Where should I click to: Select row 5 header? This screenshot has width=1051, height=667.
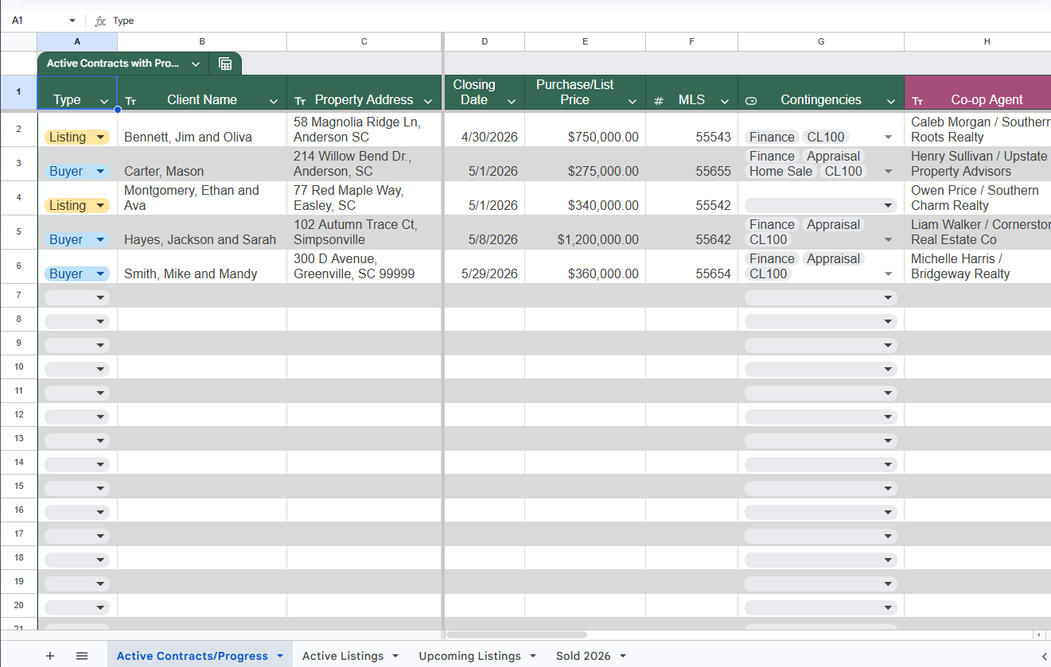pos(18,232)
